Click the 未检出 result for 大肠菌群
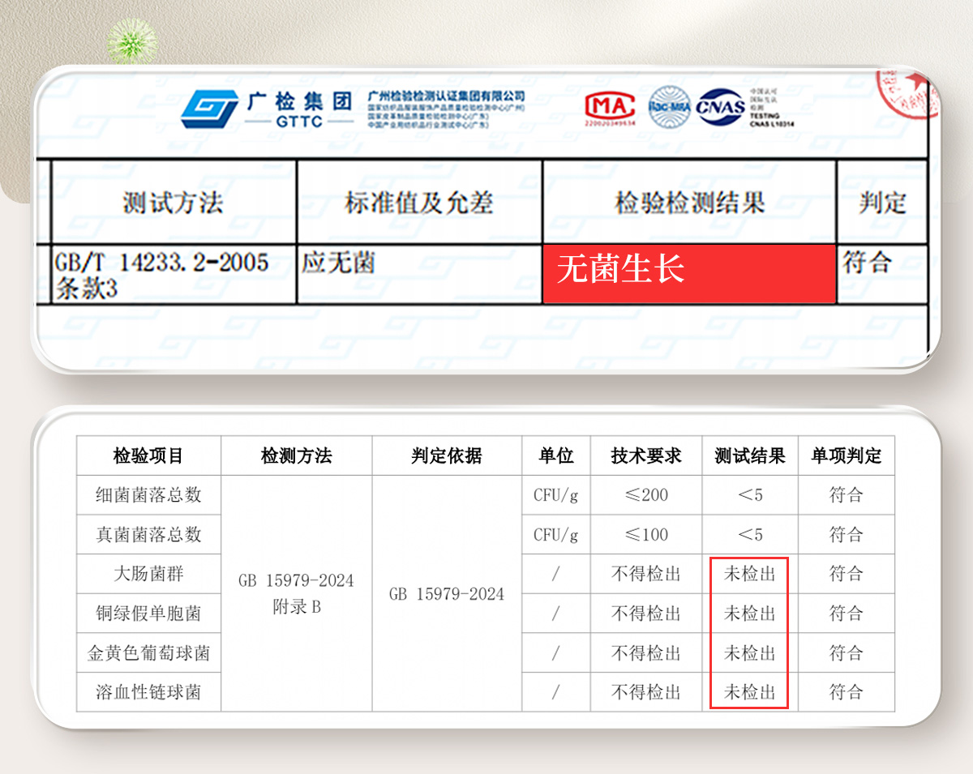 pyautogui.click(x=749, y=574)
